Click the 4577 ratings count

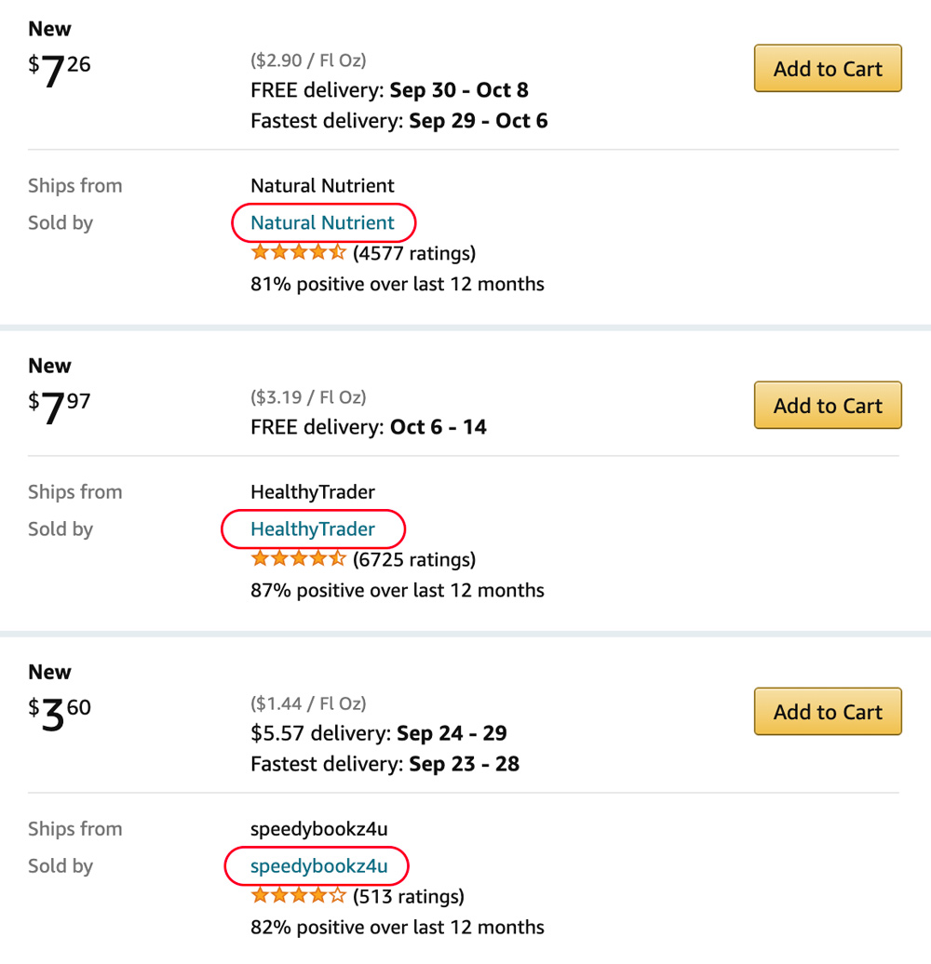point(414,253)
